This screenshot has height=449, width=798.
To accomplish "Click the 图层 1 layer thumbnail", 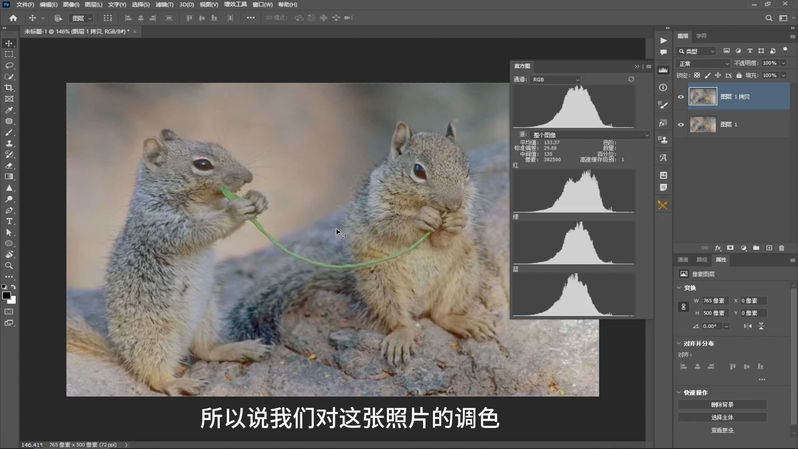I will click(703, 124).
